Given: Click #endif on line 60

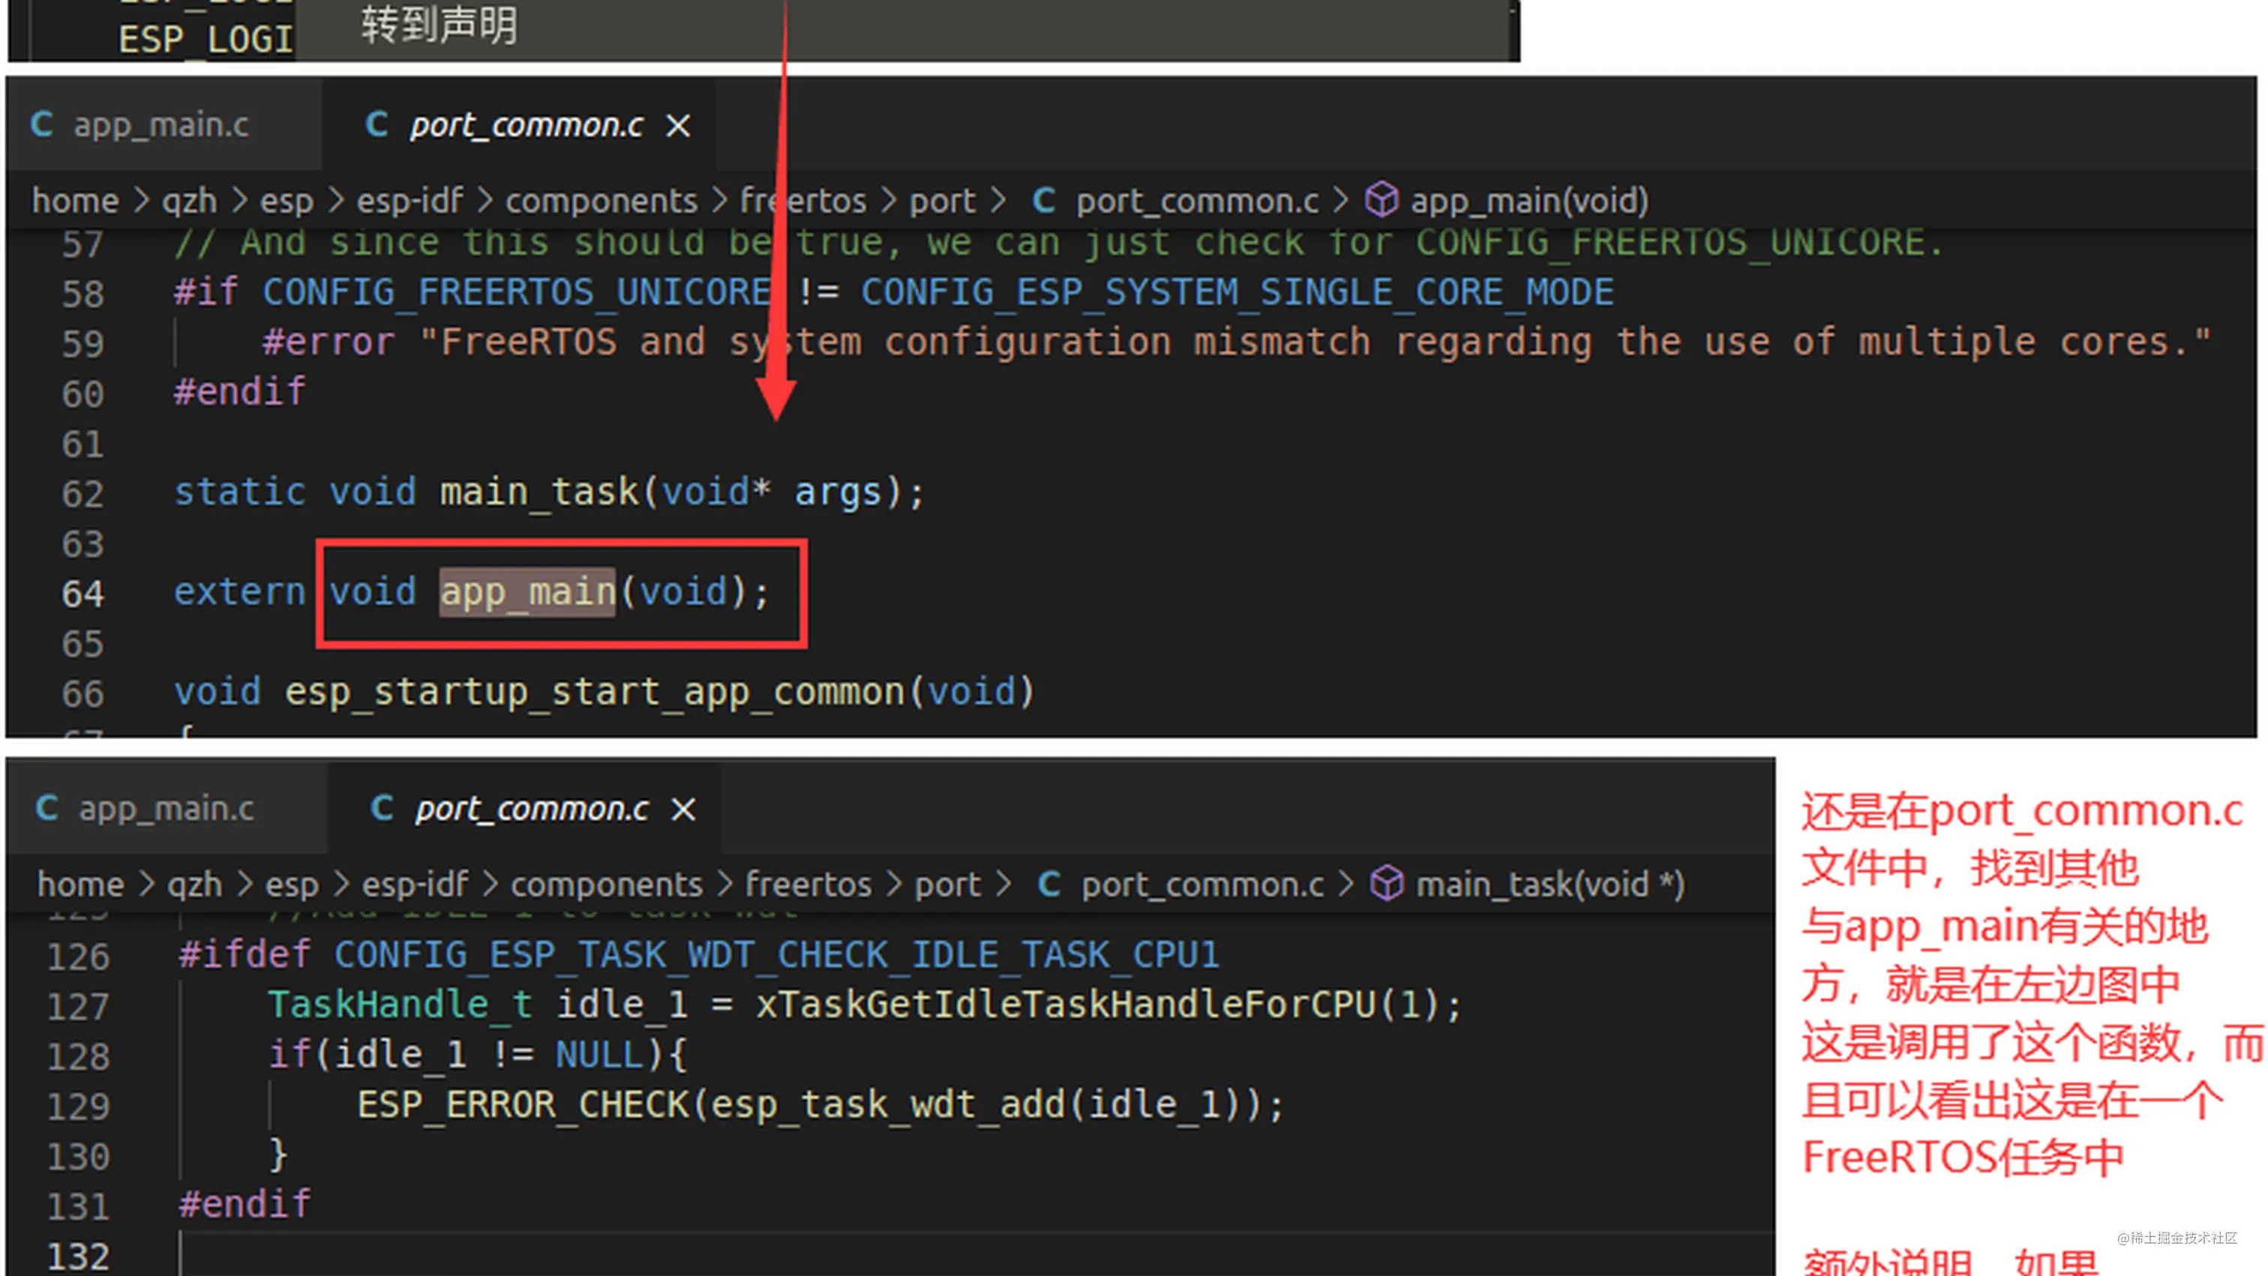Looking at the screenshot, I should pos(239,391).
